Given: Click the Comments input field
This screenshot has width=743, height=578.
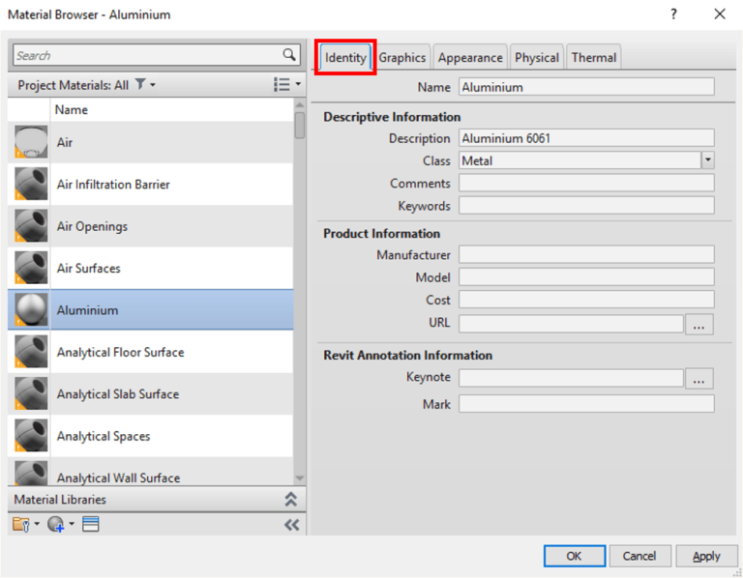Looking at the screenshot, I should coord(586,183).
